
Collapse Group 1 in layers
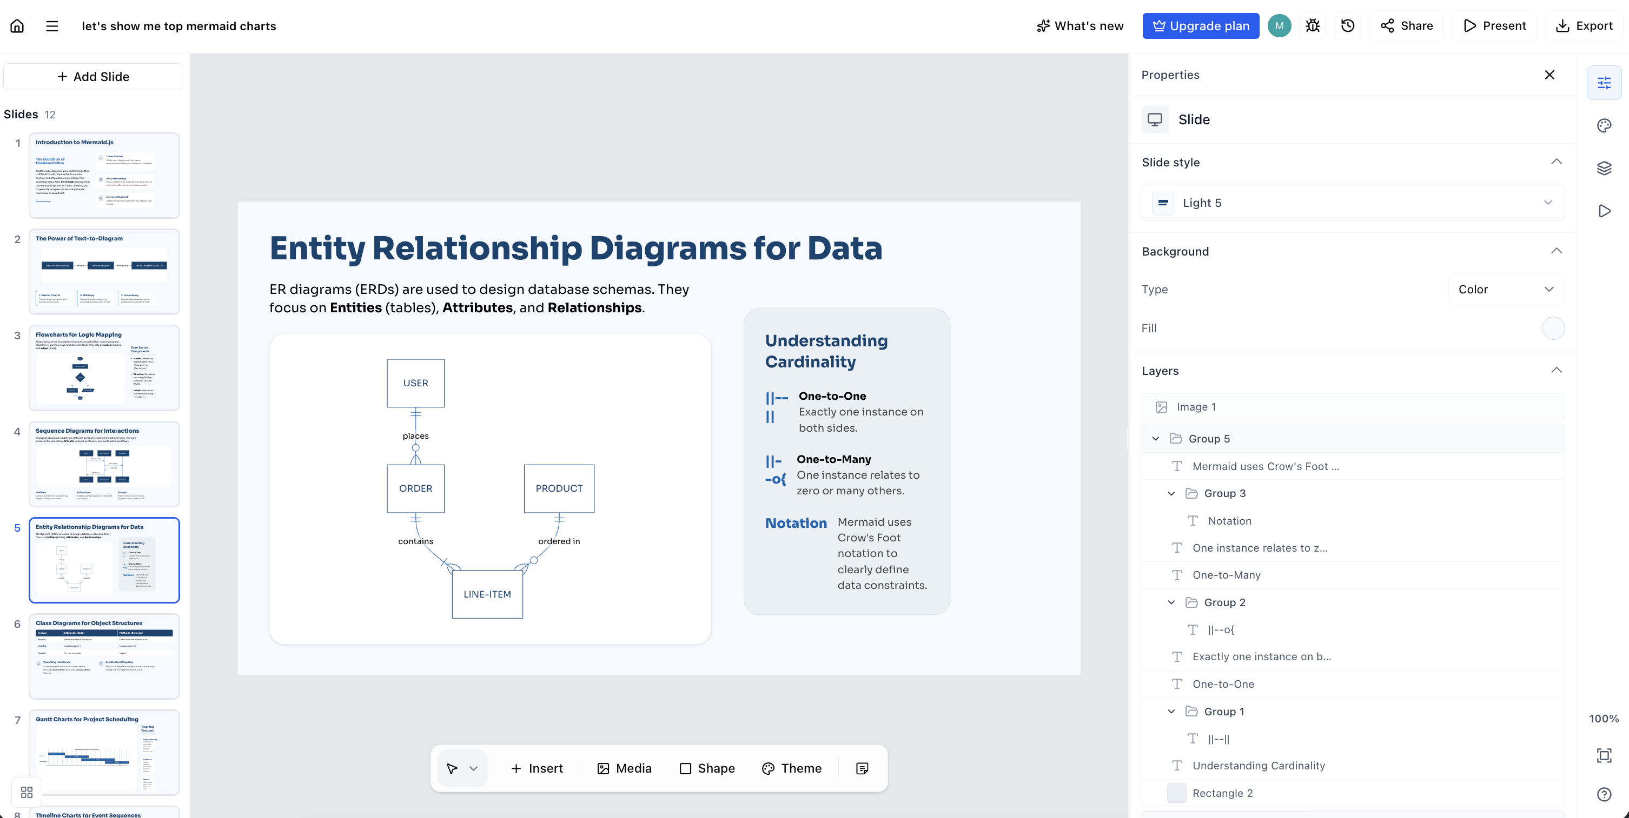[1171, 711]
